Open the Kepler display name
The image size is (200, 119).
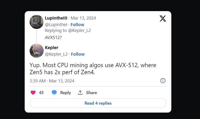[51, 47]
